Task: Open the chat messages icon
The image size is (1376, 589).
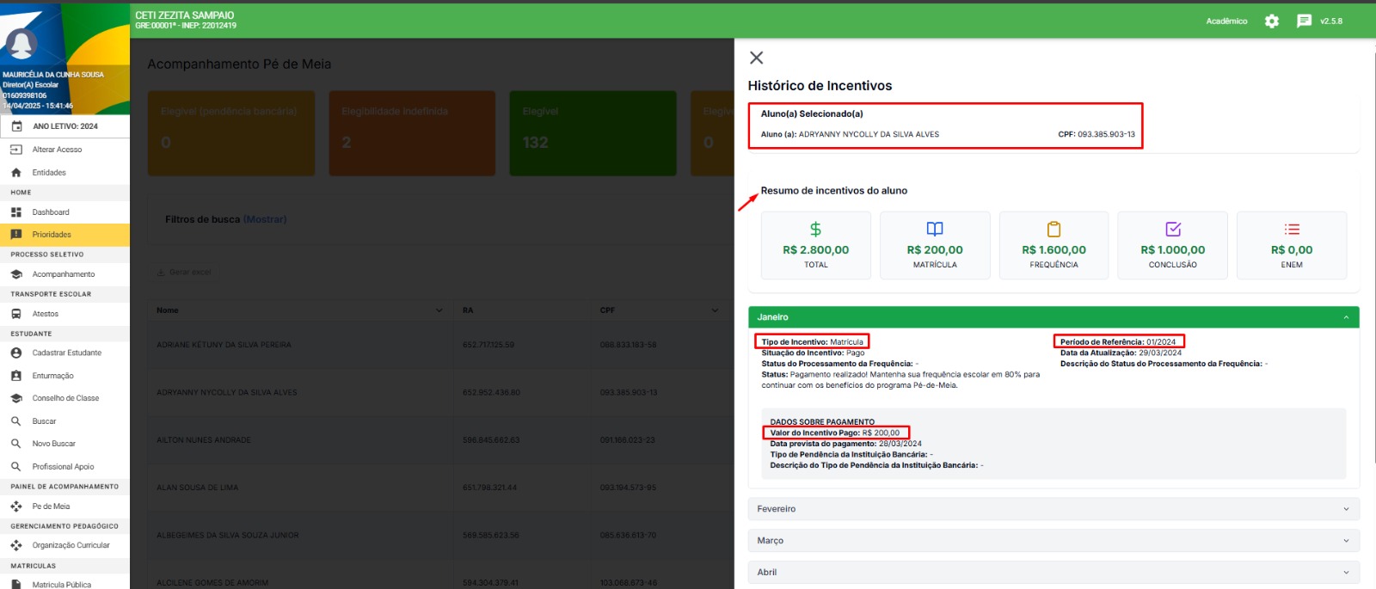Action: 1304,21
